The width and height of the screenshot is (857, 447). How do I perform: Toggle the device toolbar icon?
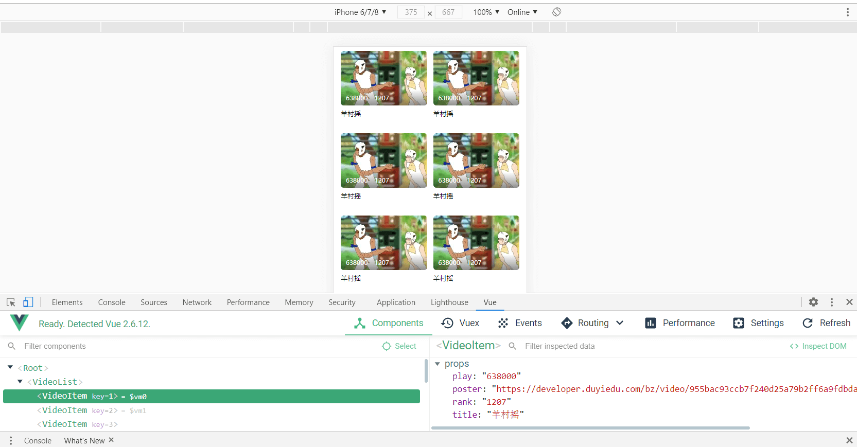[x=28, y=302]
